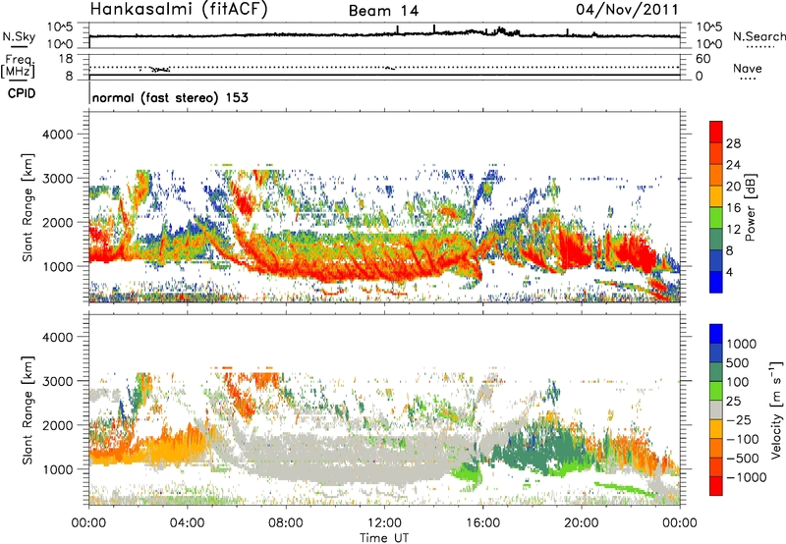Click the '16' label on Power colorbar
Screen dimensions: 786x544
click(x=733, y=207)
